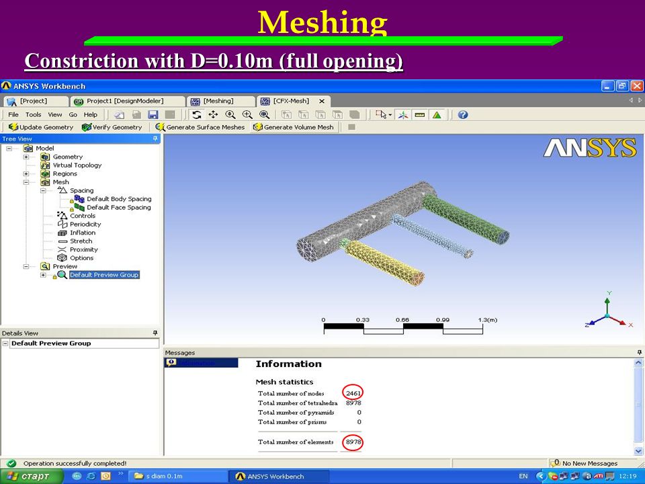Select the Proximity tree item
The image size is (645, 484).
pyautogui.click(x=84, y=249)
